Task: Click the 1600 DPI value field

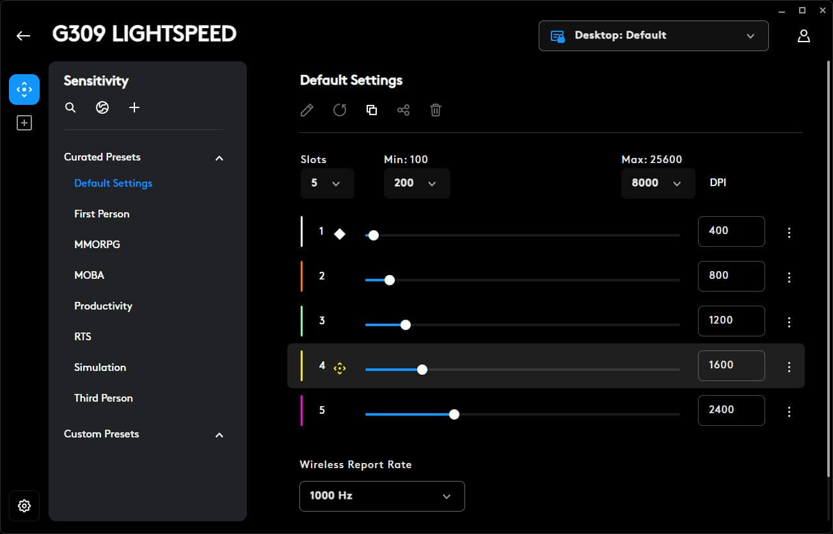Action: [x=731, y=366]
